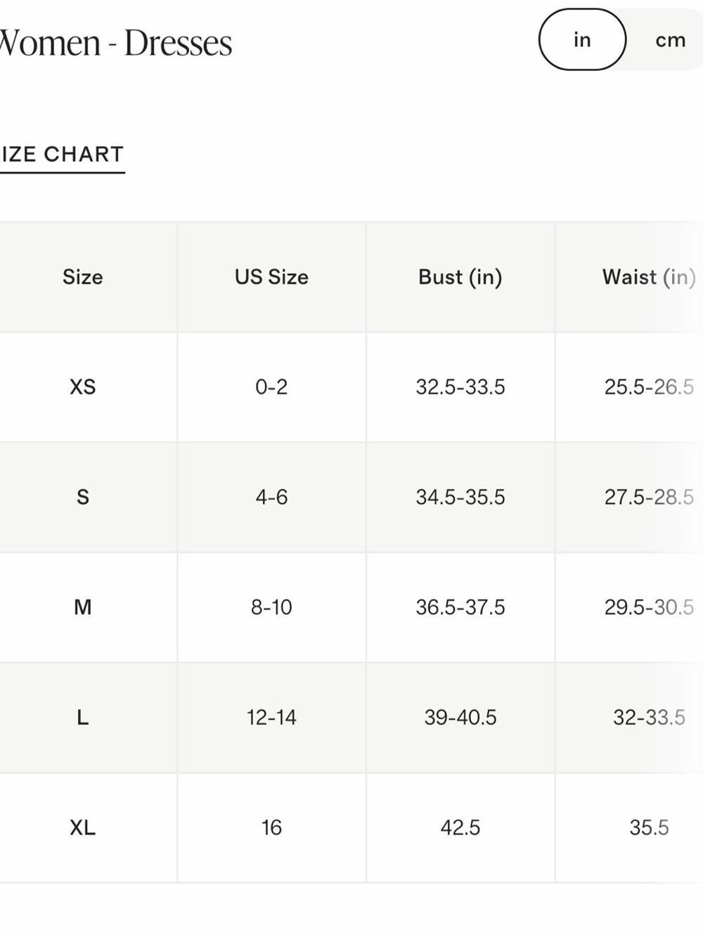Image resolution: width=703 pixels, height=937 pixels.
Task: Select the XS size row label
Action: [83, 387]
